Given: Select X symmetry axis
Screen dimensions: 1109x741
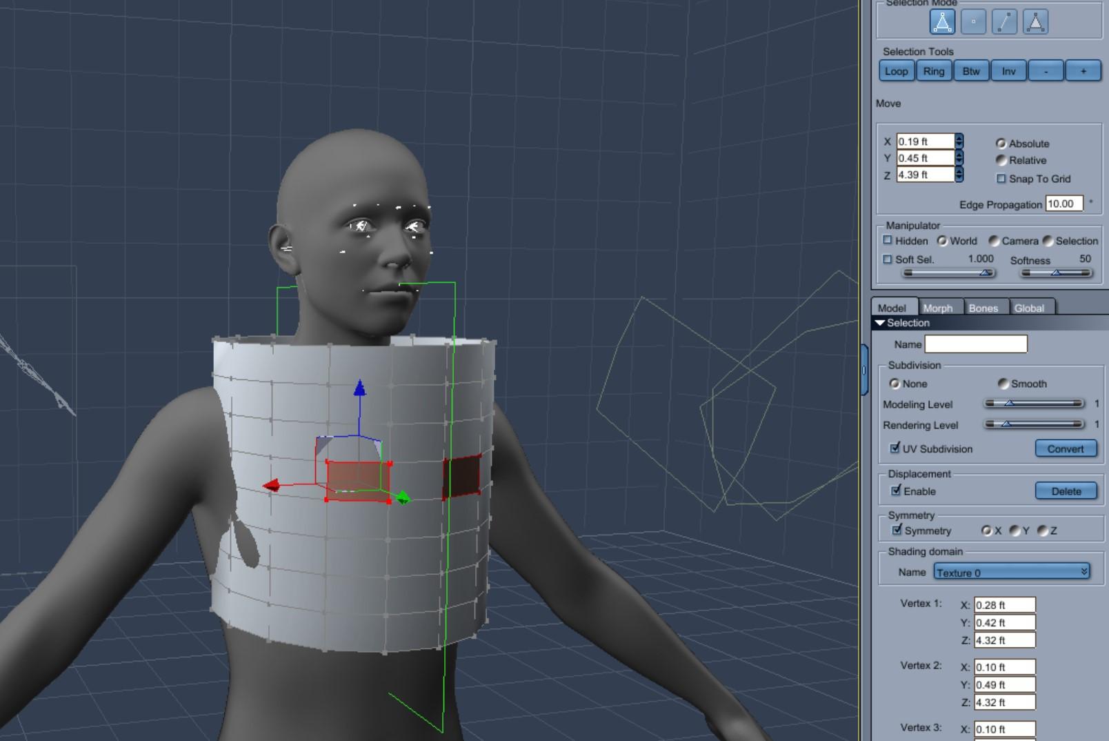Looking at the screenshot, I should click(x=987, y=531).
